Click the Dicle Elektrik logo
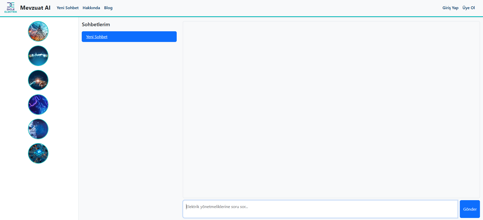483x220 pixels. click(11, 8)
